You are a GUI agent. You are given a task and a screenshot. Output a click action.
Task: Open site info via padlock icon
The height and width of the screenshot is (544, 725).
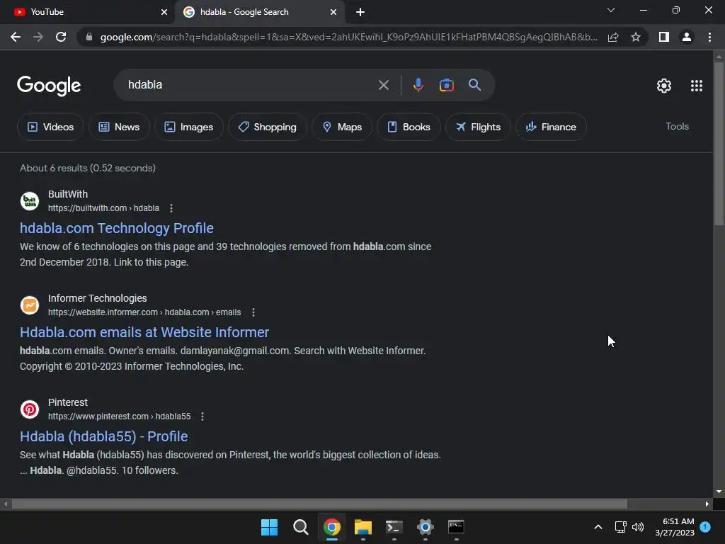[89, 37]
